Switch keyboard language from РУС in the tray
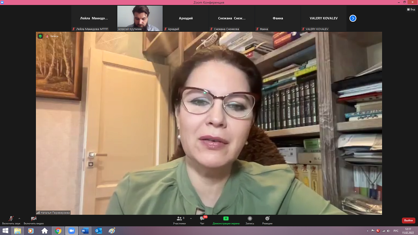This screenshot has height=235, width=418. 396,231
